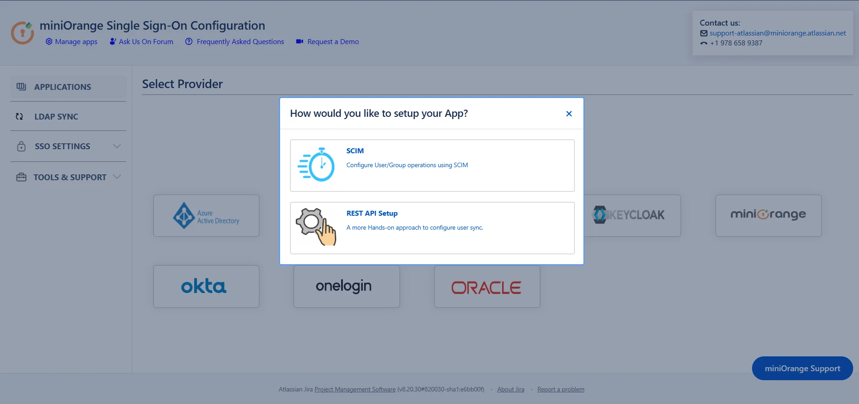Click the email envelope icon in Contact us

704,33
